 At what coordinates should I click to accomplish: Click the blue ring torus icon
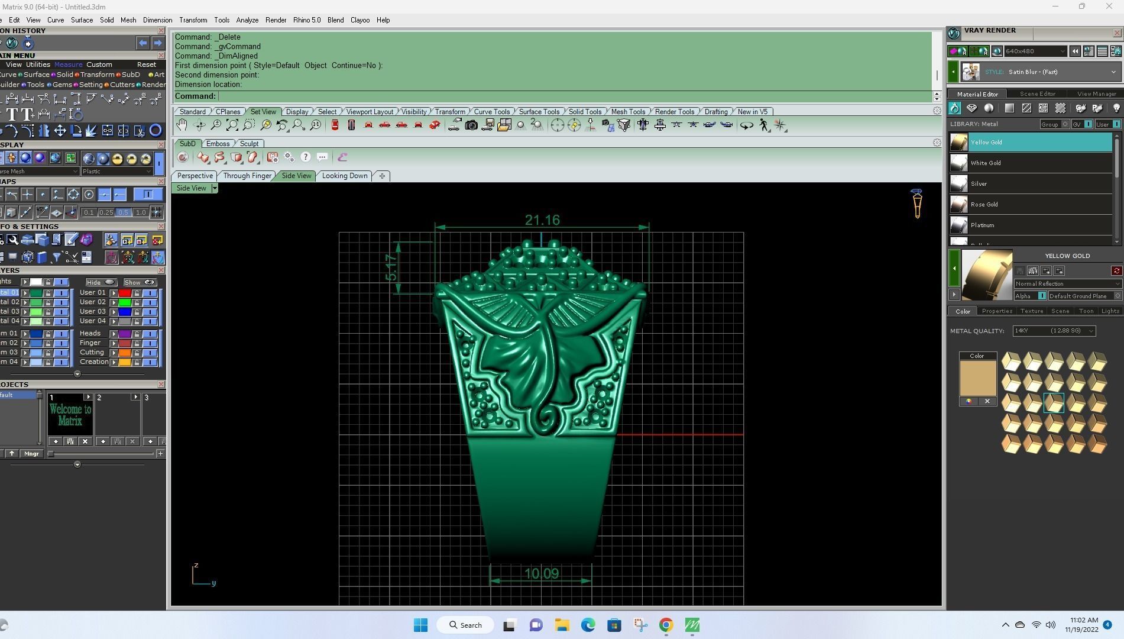[156, 131]
